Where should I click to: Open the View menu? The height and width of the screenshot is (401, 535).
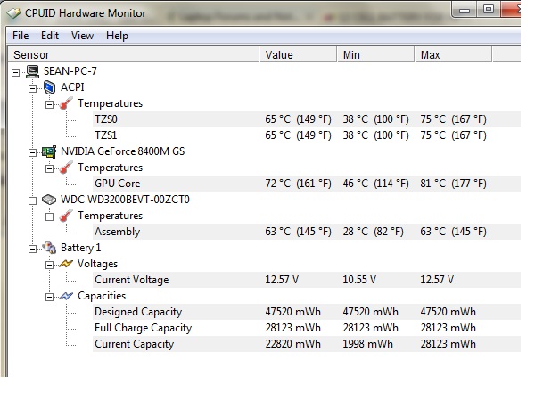(82, 36)
